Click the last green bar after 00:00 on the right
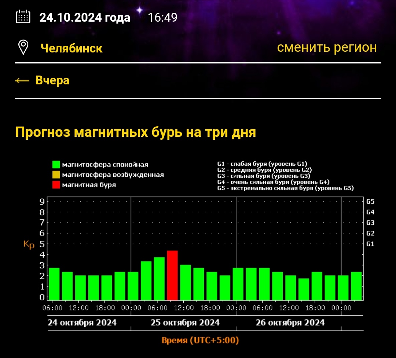 pyautogui.click(x=356, y=286)
